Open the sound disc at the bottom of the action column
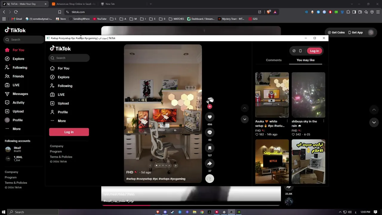The height and width of the screenshot is (215, 382). [x=210, y=179]
